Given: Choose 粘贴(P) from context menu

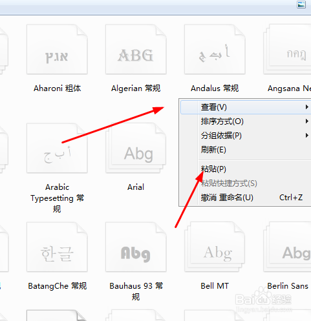Looking at the screenshot, I should click(x=246, y=169).
